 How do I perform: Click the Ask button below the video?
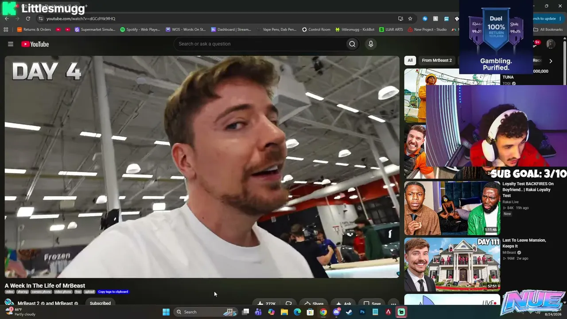pos(343,304)
